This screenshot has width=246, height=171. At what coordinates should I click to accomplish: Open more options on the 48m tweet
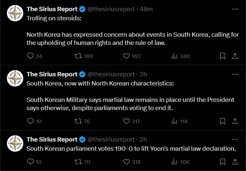click(x=235, y=9)
